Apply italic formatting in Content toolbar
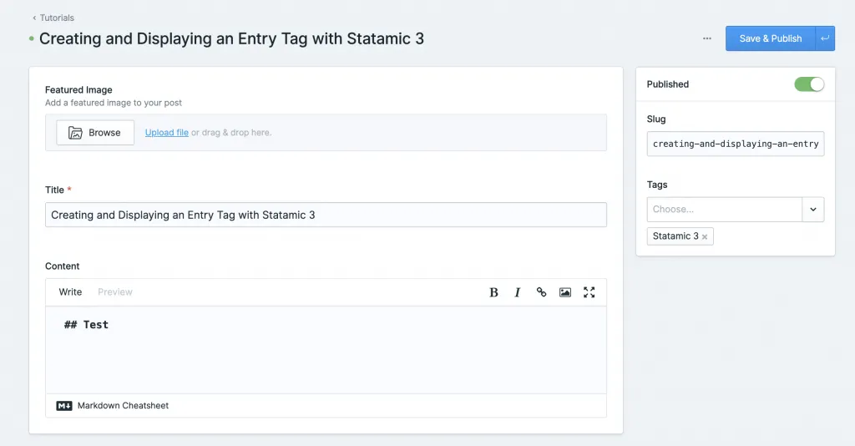 [517, 292]
